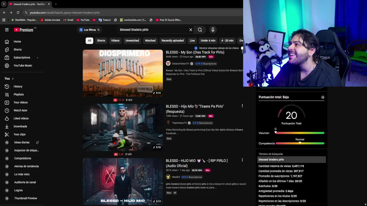This screenshot has height=206, width=367.
Task: Open Los filtros options
Action: click(x=89, y=30)
